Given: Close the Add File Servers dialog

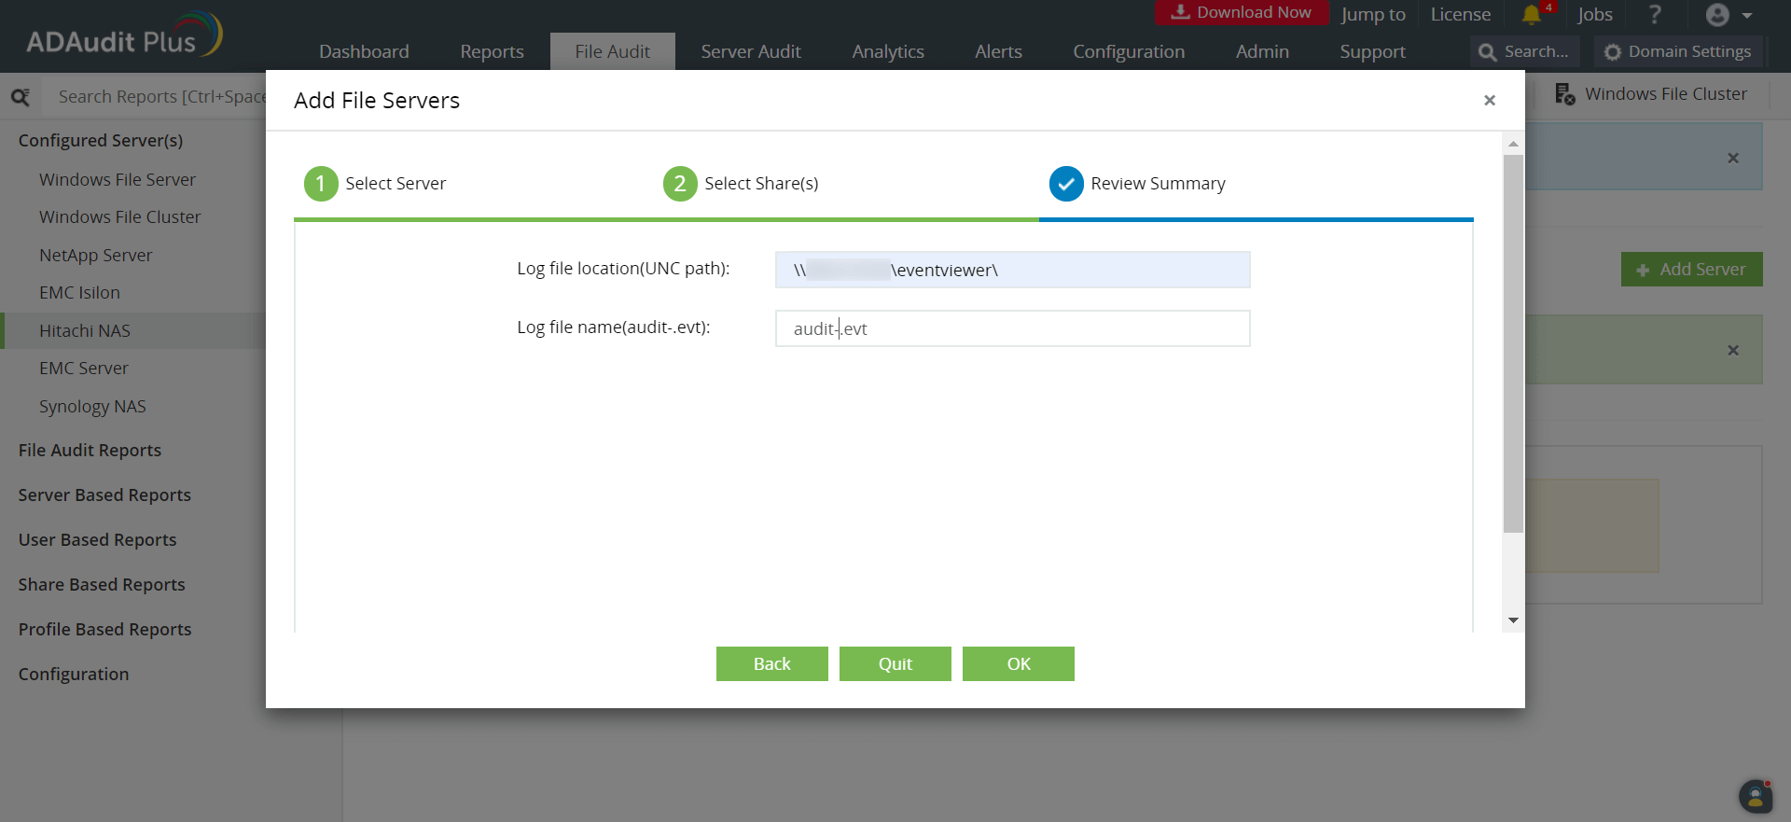Looking at the screenshot, I should (x=1489, y=101).
